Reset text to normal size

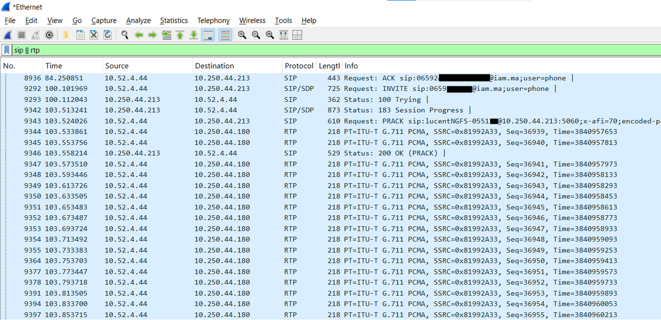point(270,35)
